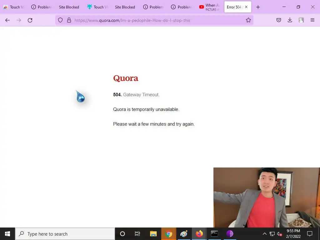
Task: Open the Windows Start menu
Action: [7, 234]
